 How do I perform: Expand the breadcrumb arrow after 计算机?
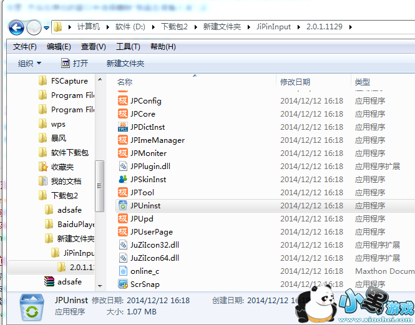[107, 27]
